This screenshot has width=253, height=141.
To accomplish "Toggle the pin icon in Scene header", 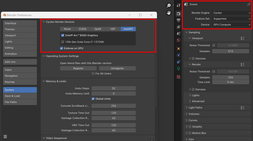I will point(249,4).
